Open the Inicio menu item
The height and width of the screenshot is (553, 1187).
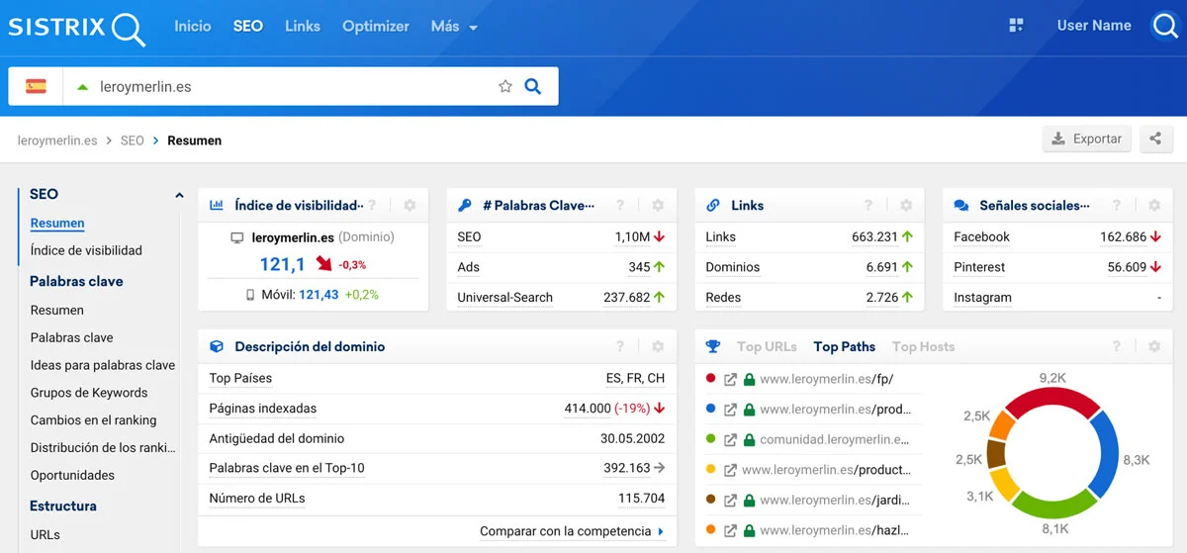pos(193,27)
